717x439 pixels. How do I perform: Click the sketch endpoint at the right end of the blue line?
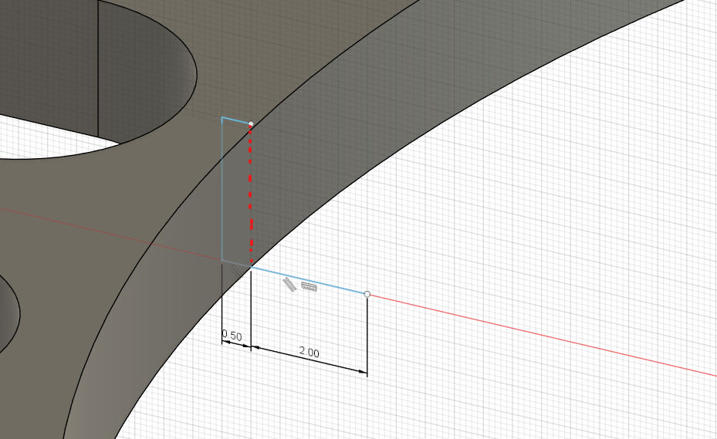(367, 294)
